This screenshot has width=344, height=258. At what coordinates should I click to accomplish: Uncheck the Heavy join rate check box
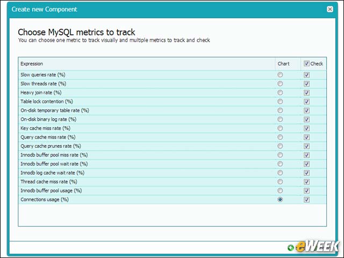(x=306, y=93)
